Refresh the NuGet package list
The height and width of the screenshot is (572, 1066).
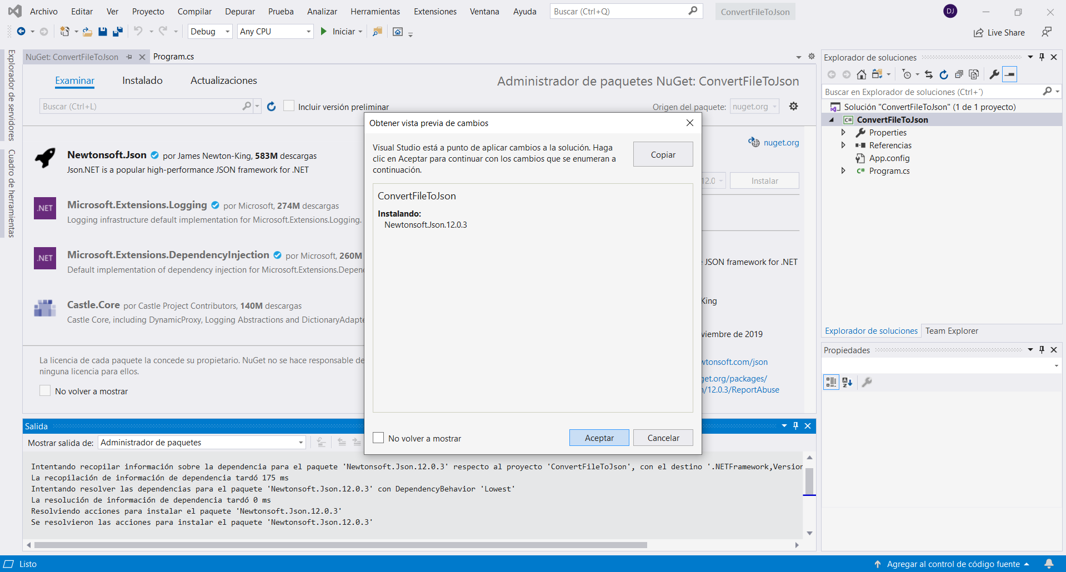tap(271, 107)
